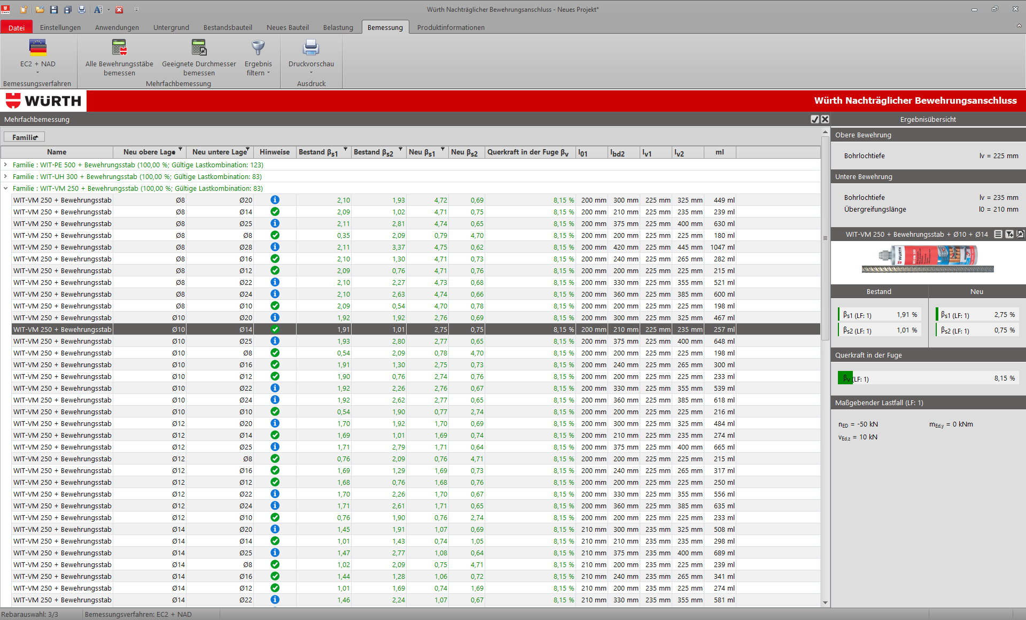1026x620 pixels.
Task: Click the save floppy disk icon
Action: coord(54,10)
